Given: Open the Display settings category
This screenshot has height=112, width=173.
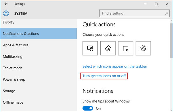Looking at the screenshot, I should (38, 22).
